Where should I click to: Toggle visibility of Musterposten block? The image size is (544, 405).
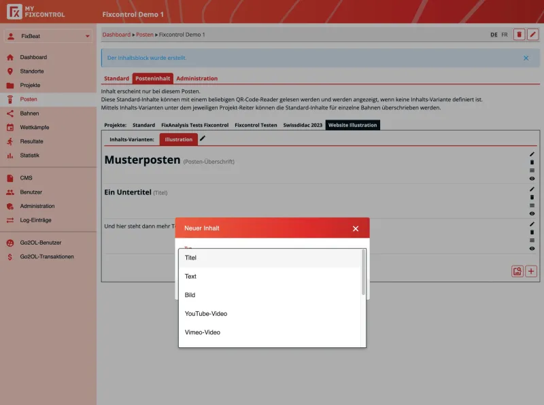(532, 179)
